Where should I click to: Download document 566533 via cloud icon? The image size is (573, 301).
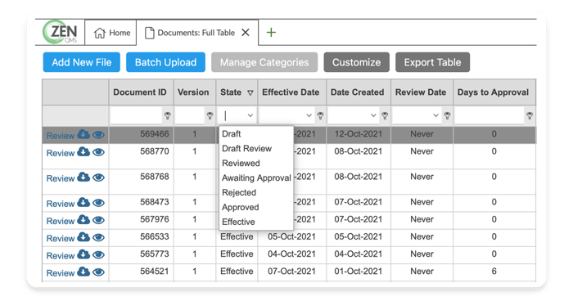pyautogui.click(x=83, y=236)
